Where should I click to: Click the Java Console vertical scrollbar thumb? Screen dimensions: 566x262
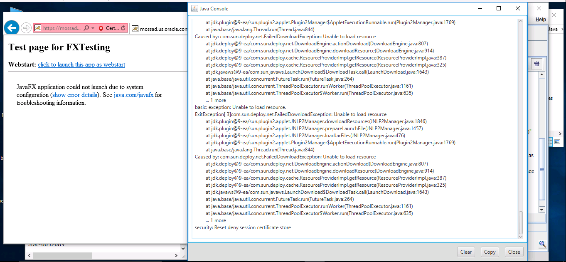click(521, 222)
